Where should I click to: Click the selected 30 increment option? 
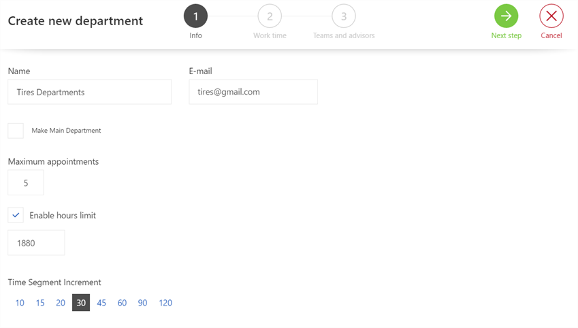pyautogui.click(x=81, y=303)
